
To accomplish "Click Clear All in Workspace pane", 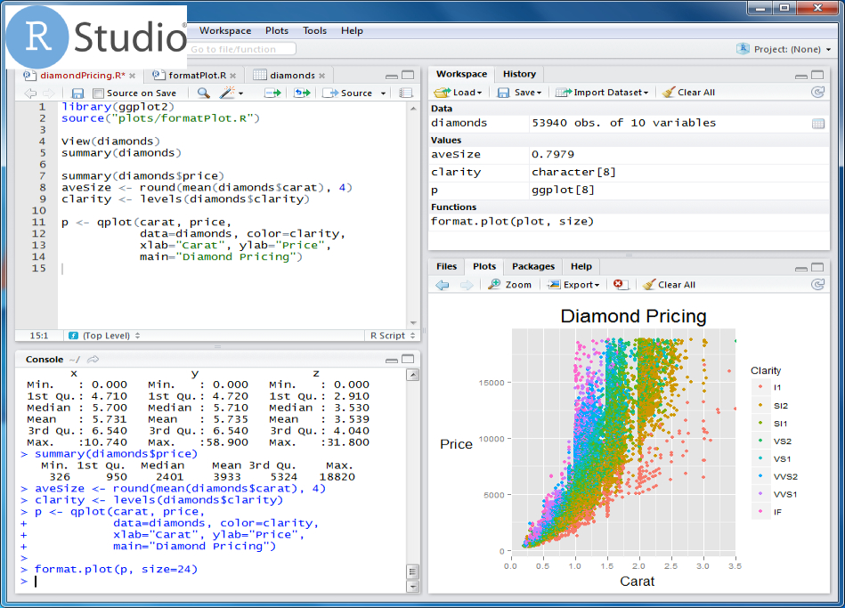I will click(688, 93).
